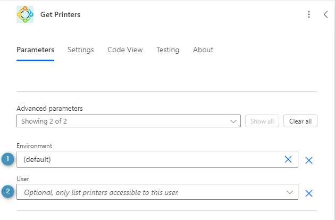This screenshot has height=220, width=335.
Task: Expand the Advanced parameters chevron arrow
Action: pos(233,121)
